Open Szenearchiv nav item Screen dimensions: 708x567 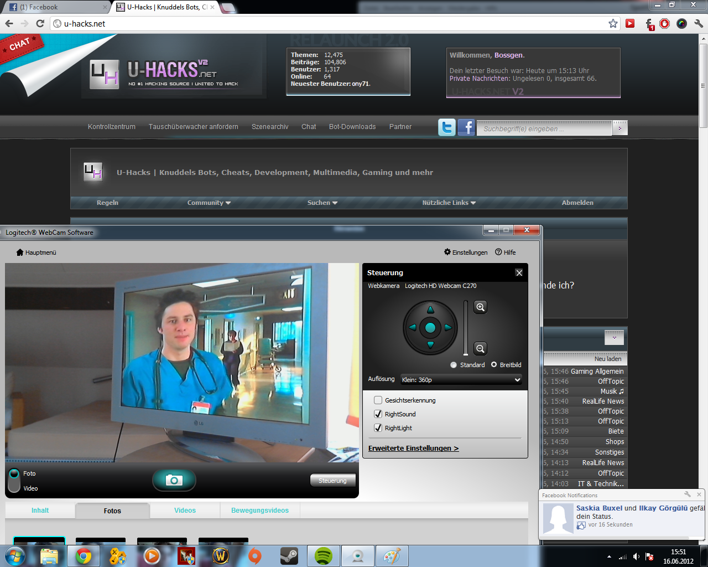tap(270, 127)
